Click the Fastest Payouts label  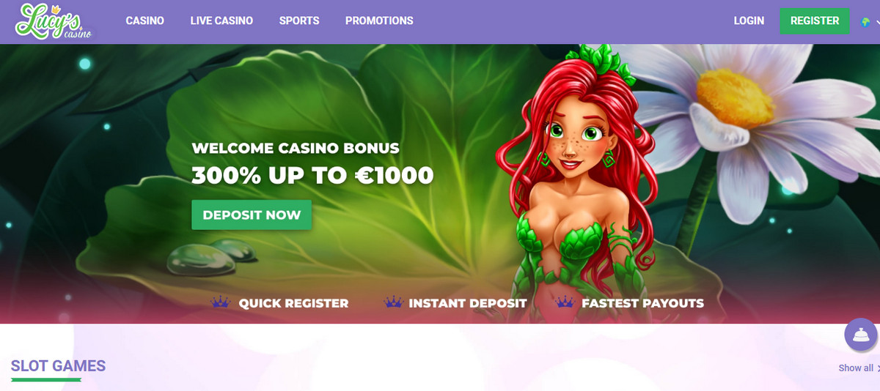(642, 303)
